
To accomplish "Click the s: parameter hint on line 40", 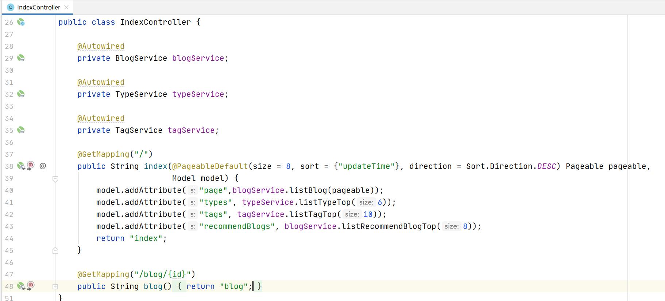I will (193, 190).
